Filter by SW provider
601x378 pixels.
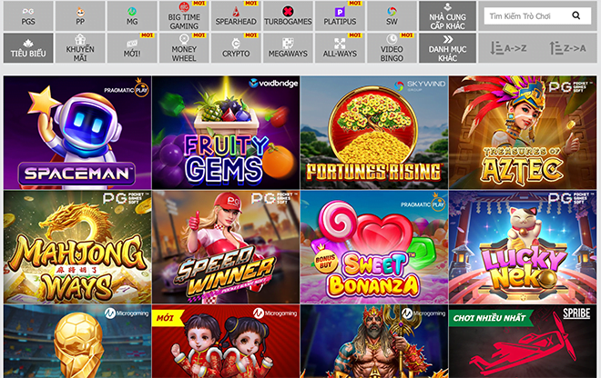coord(392,16)
